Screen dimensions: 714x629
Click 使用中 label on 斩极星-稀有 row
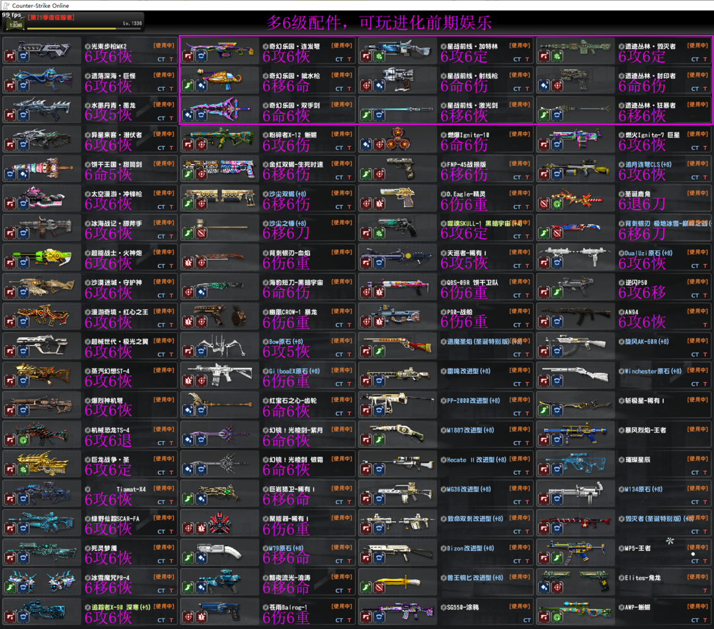tap(697, 399)
